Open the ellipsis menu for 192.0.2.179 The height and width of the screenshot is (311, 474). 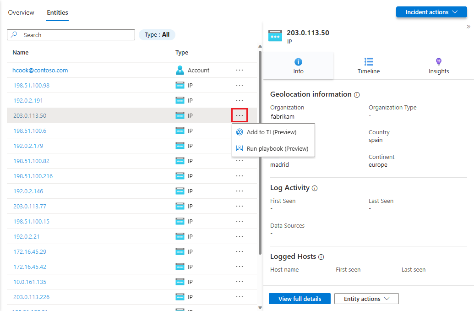click(240, 146)
